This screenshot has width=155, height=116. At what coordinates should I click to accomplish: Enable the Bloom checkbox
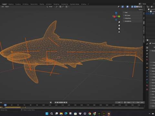click(x=152, y=65)
